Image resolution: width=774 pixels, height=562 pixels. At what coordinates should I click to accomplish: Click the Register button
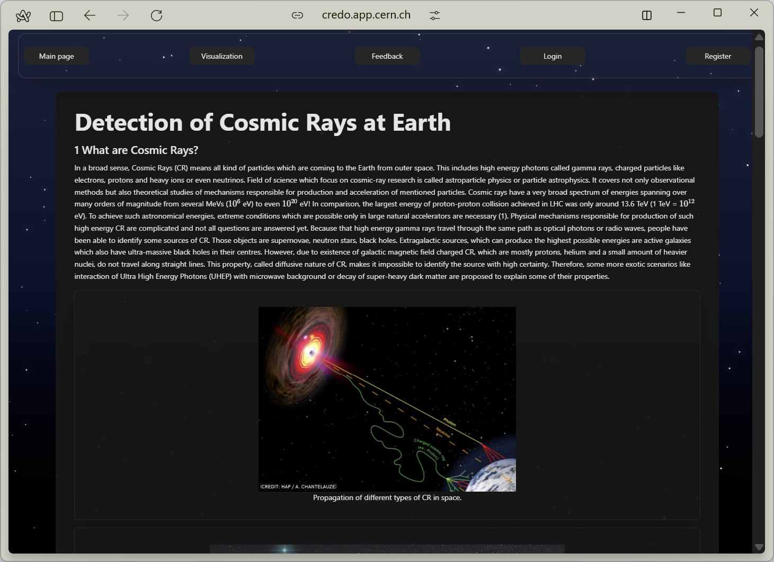click(x=717, y=56)
